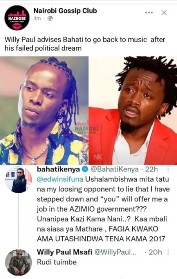177x279 pixels.
Task: Open the vertical dots menu on Bahati's tweet
Action: point(168,169)
